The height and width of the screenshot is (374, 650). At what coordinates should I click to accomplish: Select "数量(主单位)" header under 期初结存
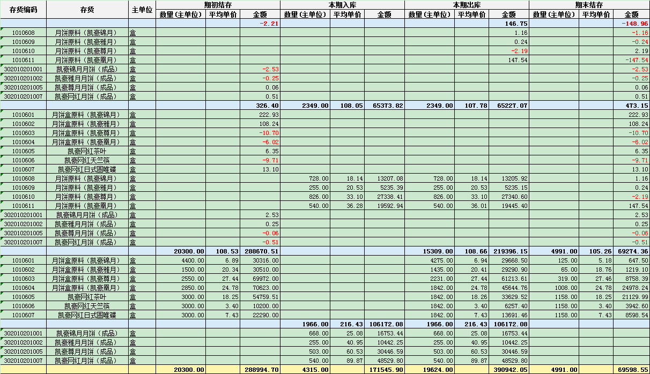tap(181, 14)
